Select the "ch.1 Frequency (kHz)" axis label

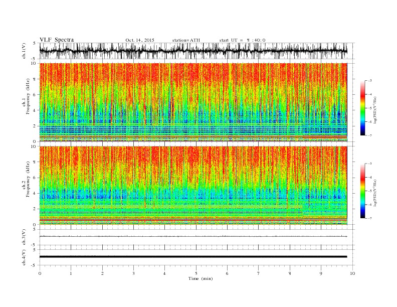(26, 96)
